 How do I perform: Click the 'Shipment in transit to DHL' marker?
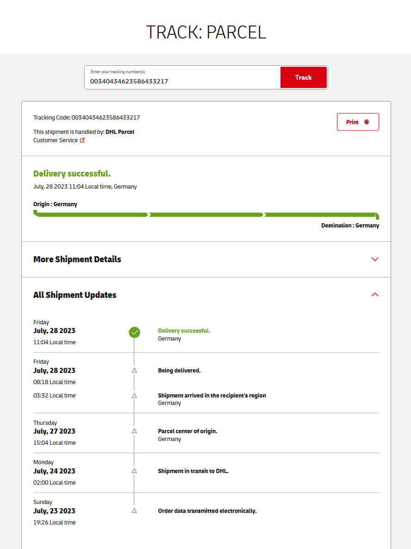tap(134, 471)
